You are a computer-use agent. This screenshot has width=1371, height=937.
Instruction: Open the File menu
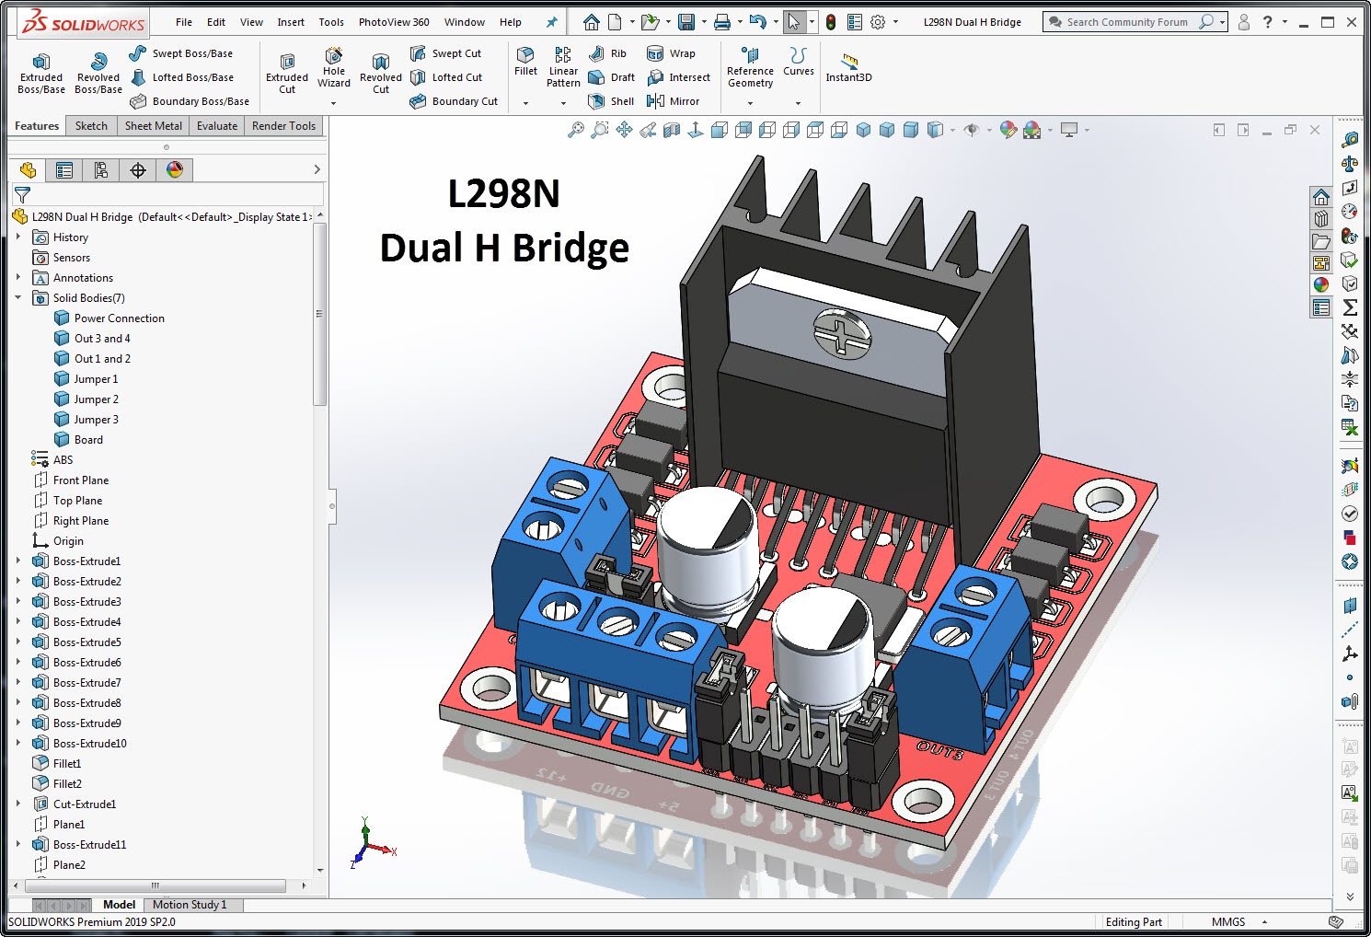pos(184,22)
